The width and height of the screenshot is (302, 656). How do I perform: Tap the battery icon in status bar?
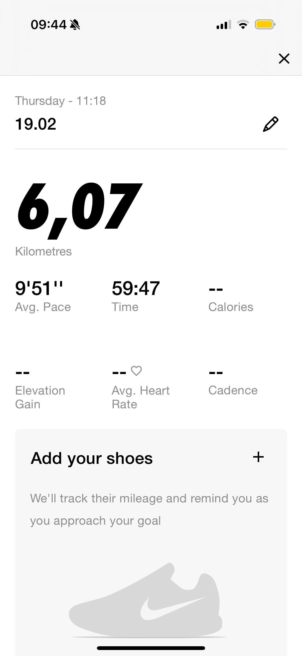(x=265, y=25)
